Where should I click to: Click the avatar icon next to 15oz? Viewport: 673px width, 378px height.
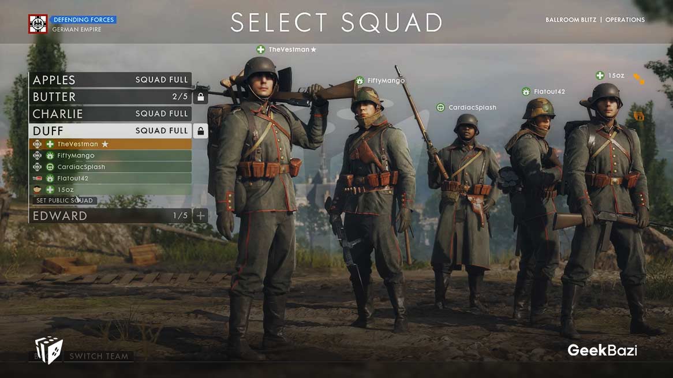click(38, 189)
